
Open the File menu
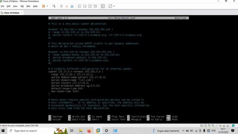3,6
